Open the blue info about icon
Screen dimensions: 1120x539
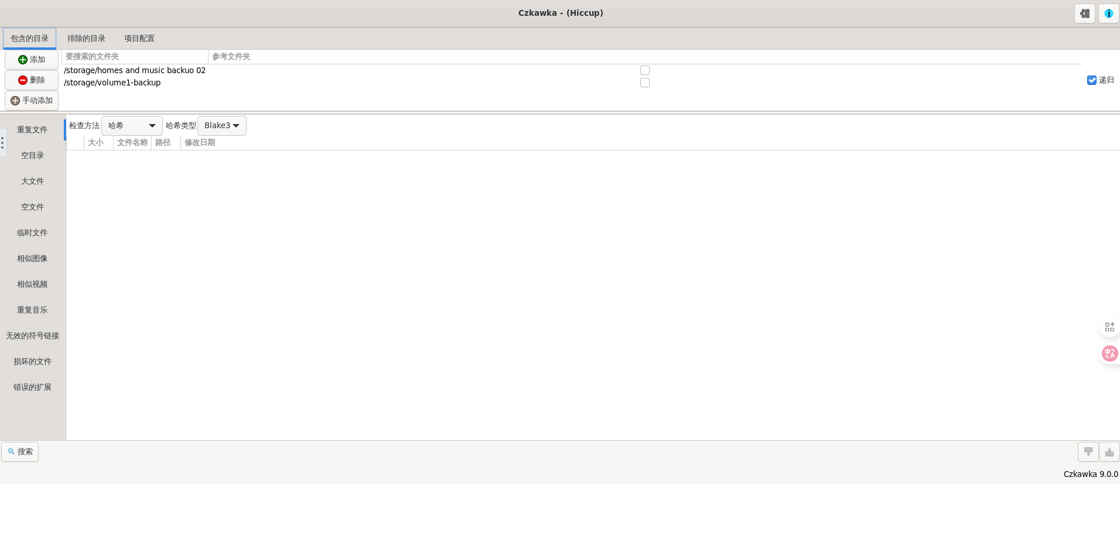click(1108, 13)
